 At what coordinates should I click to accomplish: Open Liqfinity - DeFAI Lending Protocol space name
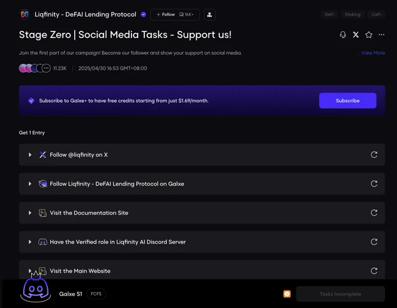point(85,15)
